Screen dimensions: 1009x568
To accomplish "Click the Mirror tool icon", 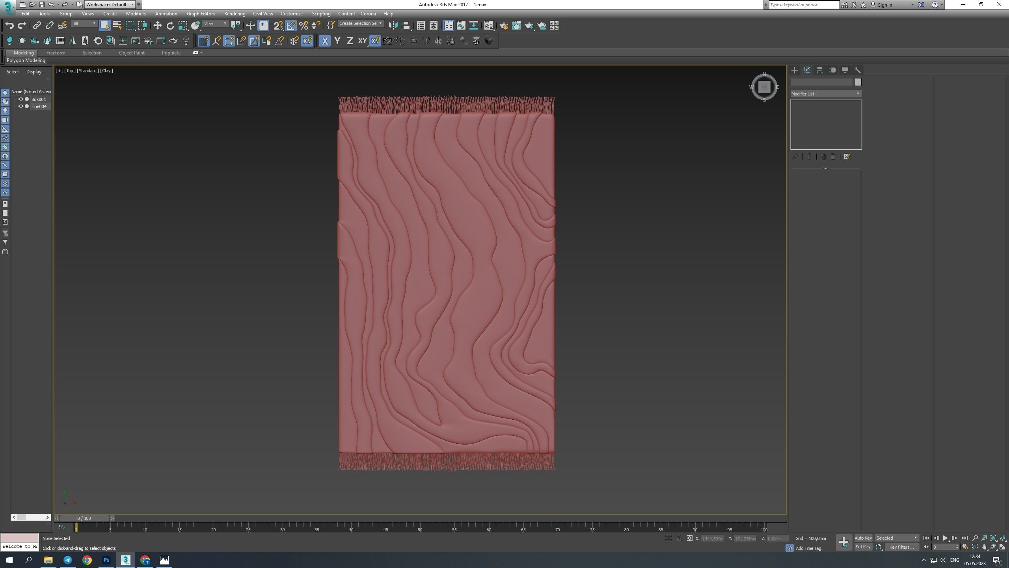I will pos(393,26).
